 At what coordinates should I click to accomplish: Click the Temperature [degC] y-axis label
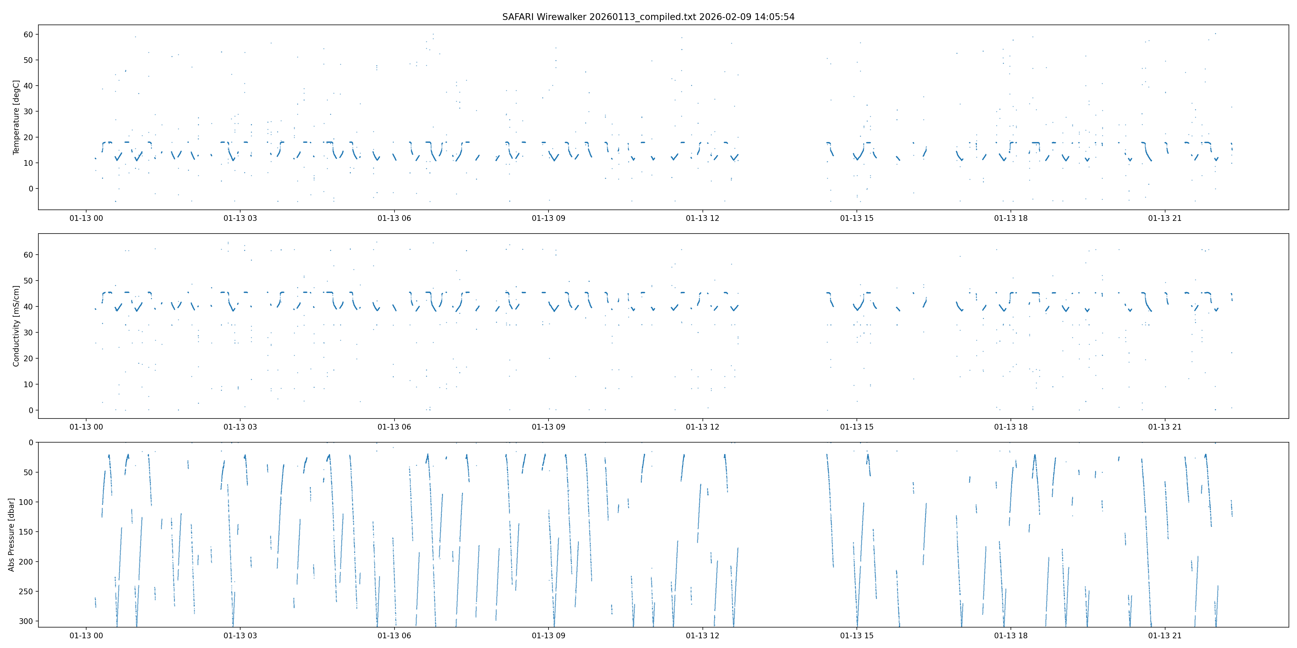pos(16,117)
